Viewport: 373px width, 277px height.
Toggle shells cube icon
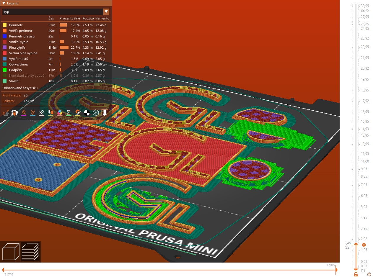coord(96,113)
